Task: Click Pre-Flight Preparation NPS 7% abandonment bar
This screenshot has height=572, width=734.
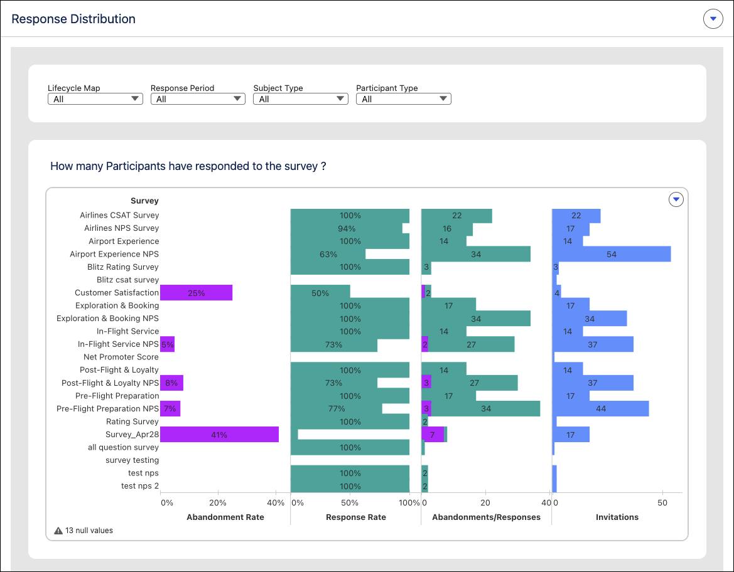Action: pos(170,409)
